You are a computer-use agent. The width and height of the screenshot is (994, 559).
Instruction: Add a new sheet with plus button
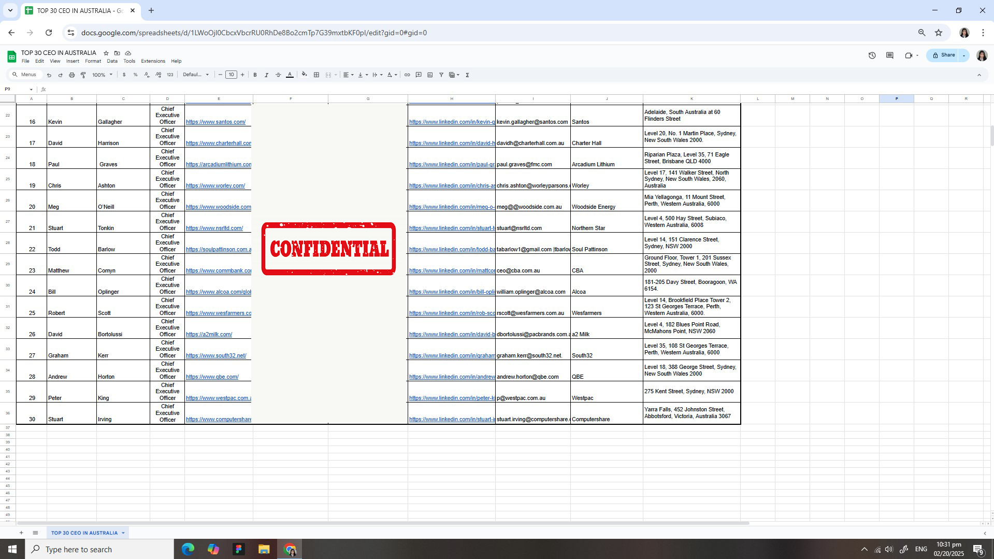tap(21, 533)
